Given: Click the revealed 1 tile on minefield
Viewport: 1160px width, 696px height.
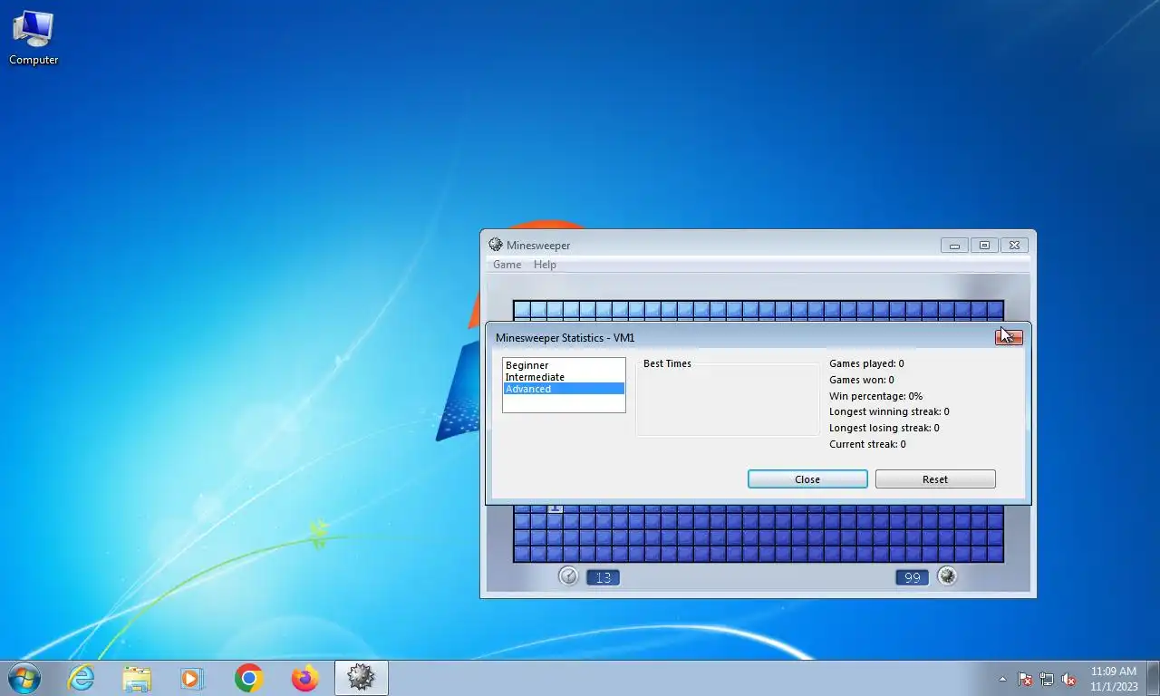Looking at the screenshot, I should pos(556,508).
